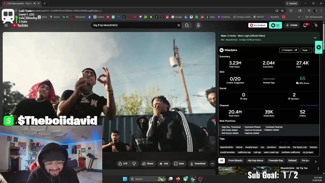
Task: Dislike the video with thumbs down
Action: point(134,164)
